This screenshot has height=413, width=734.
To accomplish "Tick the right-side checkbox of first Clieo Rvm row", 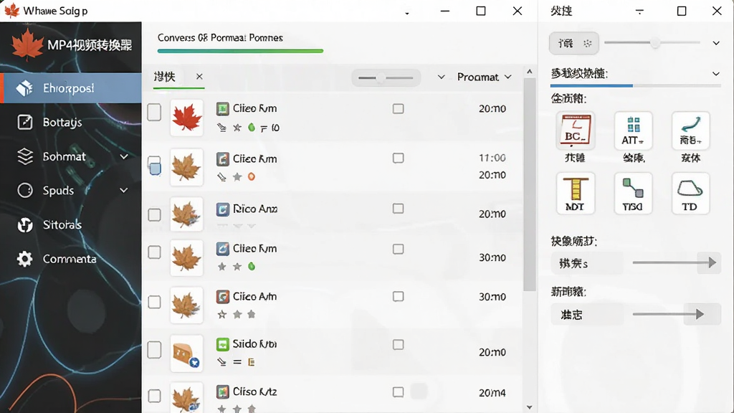I will (399, 109).
